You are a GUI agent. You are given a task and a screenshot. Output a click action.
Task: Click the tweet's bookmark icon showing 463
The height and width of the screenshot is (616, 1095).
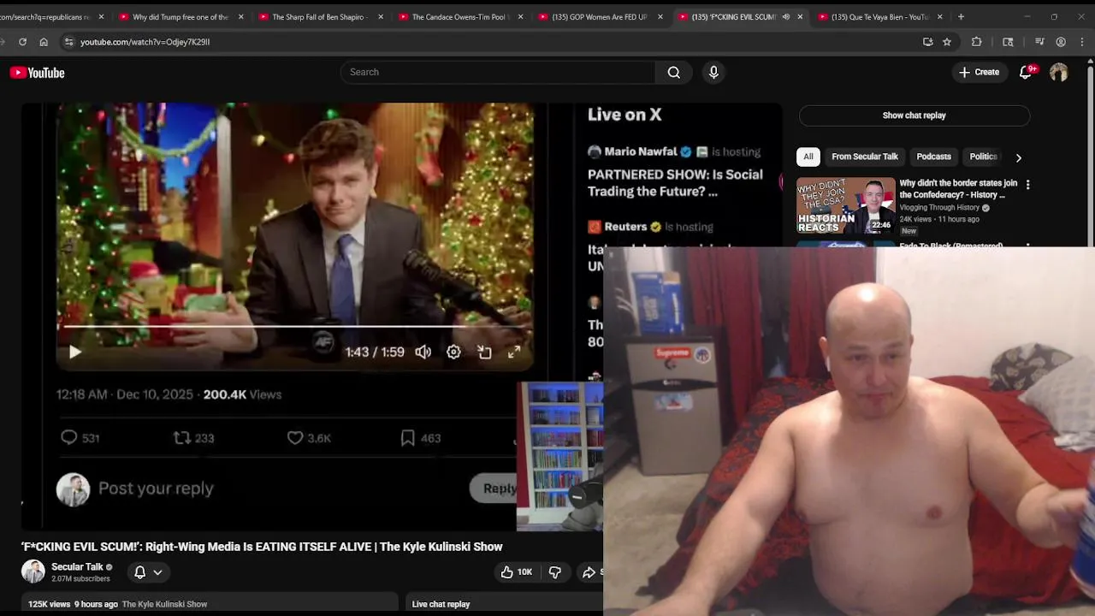[x=408, y=437]
